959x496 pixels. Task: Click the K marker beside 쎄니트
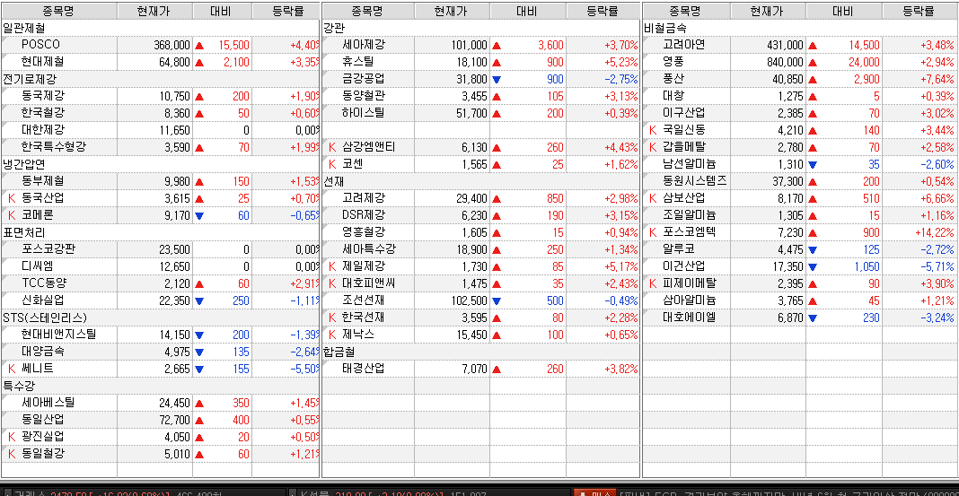click(12, 368)
